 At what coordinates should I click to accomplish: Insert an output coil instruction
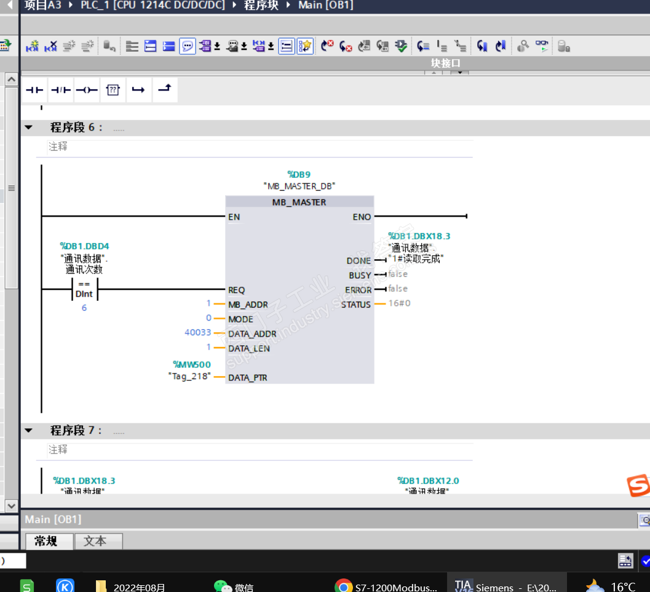pyautogui.click(x=87, y=90)
